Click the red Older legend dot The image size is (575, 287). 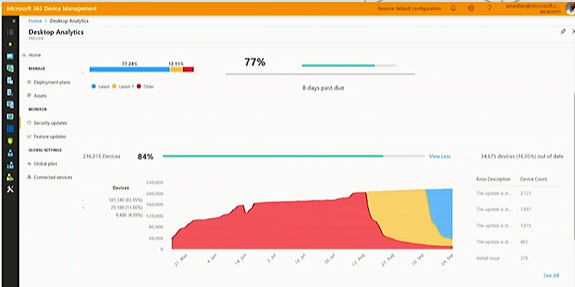point(139,86)
